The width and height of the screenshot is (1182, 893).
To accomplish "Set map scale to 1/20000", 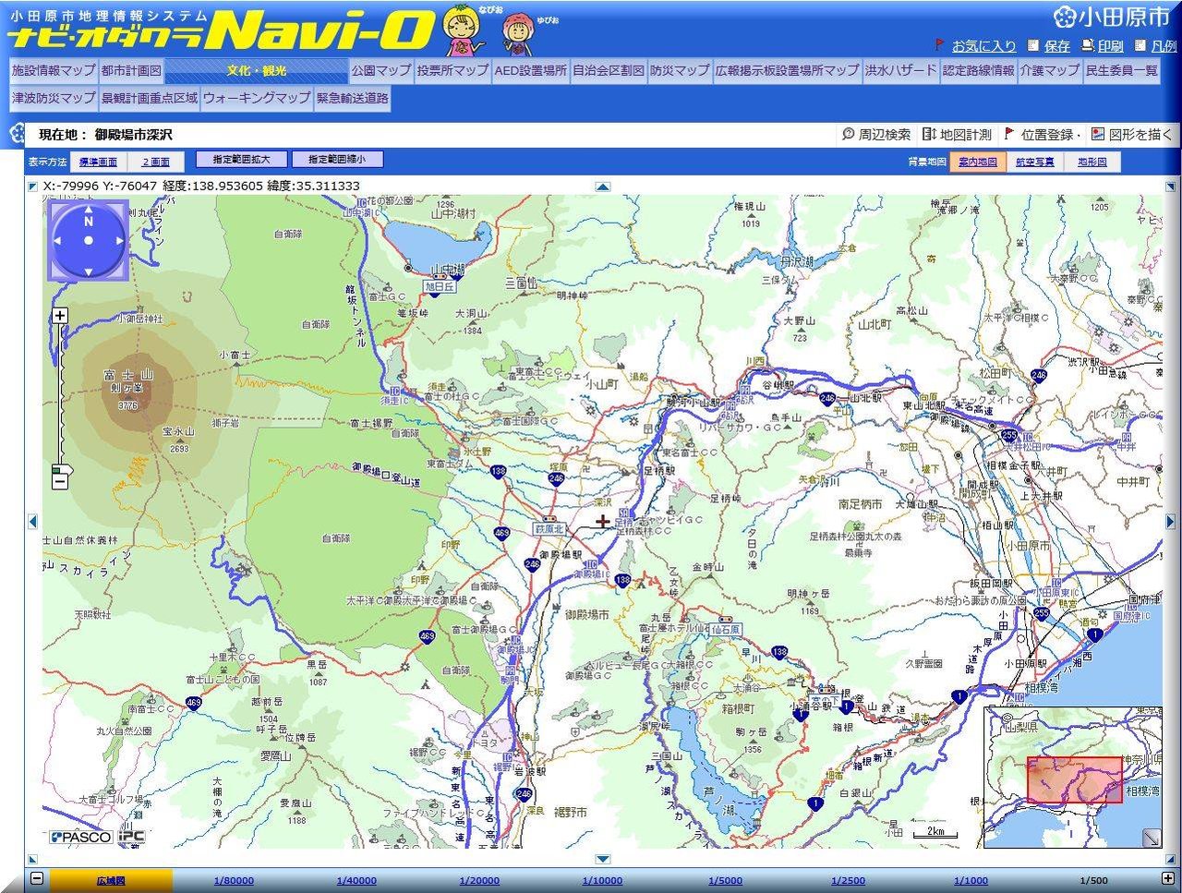I will [x=479, y=880].
